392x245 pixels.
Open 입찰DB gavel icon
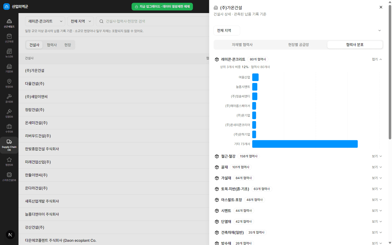9,111
